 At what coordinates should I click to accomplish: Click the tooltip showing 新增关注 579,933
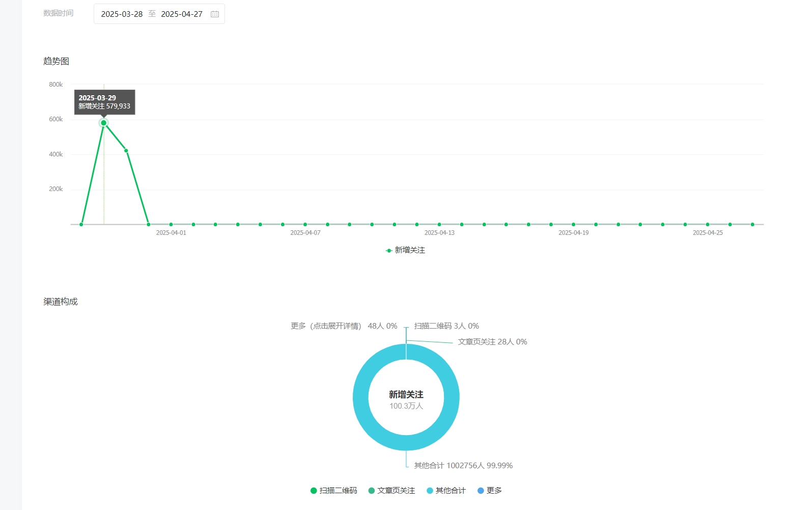104,102
